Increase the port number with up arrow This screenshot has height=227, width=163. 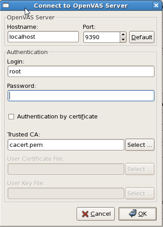[x=123, y=35]
